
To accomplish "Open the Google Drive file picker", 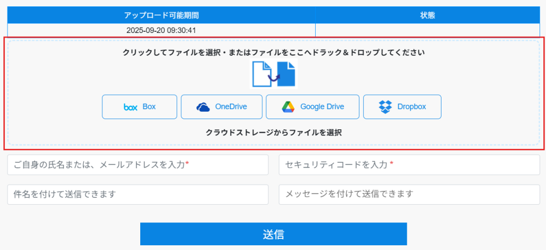I will coord(312,107).
